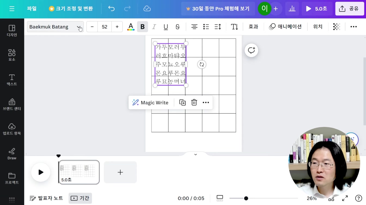Screen dimensions: 366x205
Task: Open text color picker
Action: click(131, 27)
